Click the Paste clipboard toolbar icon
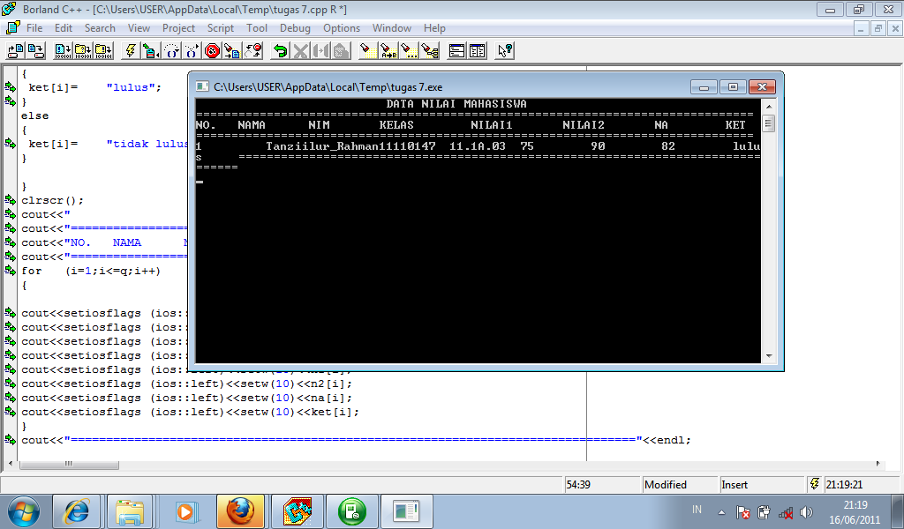The image size is (904, 529). [x=342, y=50]
